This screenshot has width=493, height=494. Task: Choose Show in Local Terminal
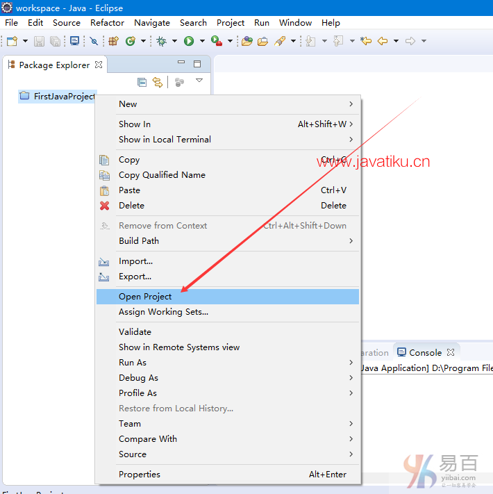point(228,139)
